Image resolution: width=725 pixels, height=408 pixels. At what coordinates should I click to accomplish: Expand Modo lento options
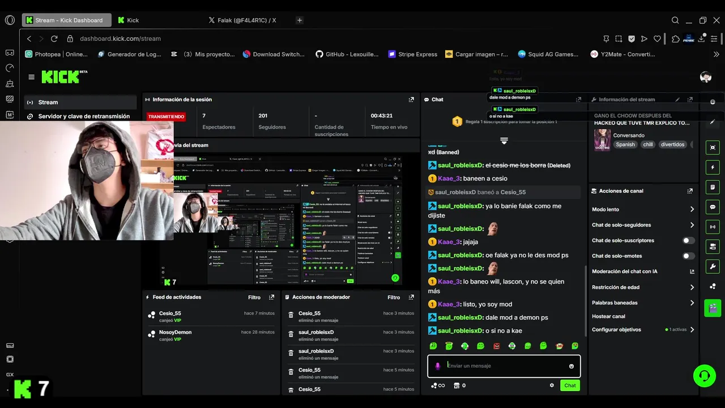692,209
